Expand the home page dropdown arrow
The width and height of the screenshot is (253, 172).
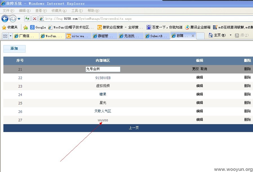[230, 35]
